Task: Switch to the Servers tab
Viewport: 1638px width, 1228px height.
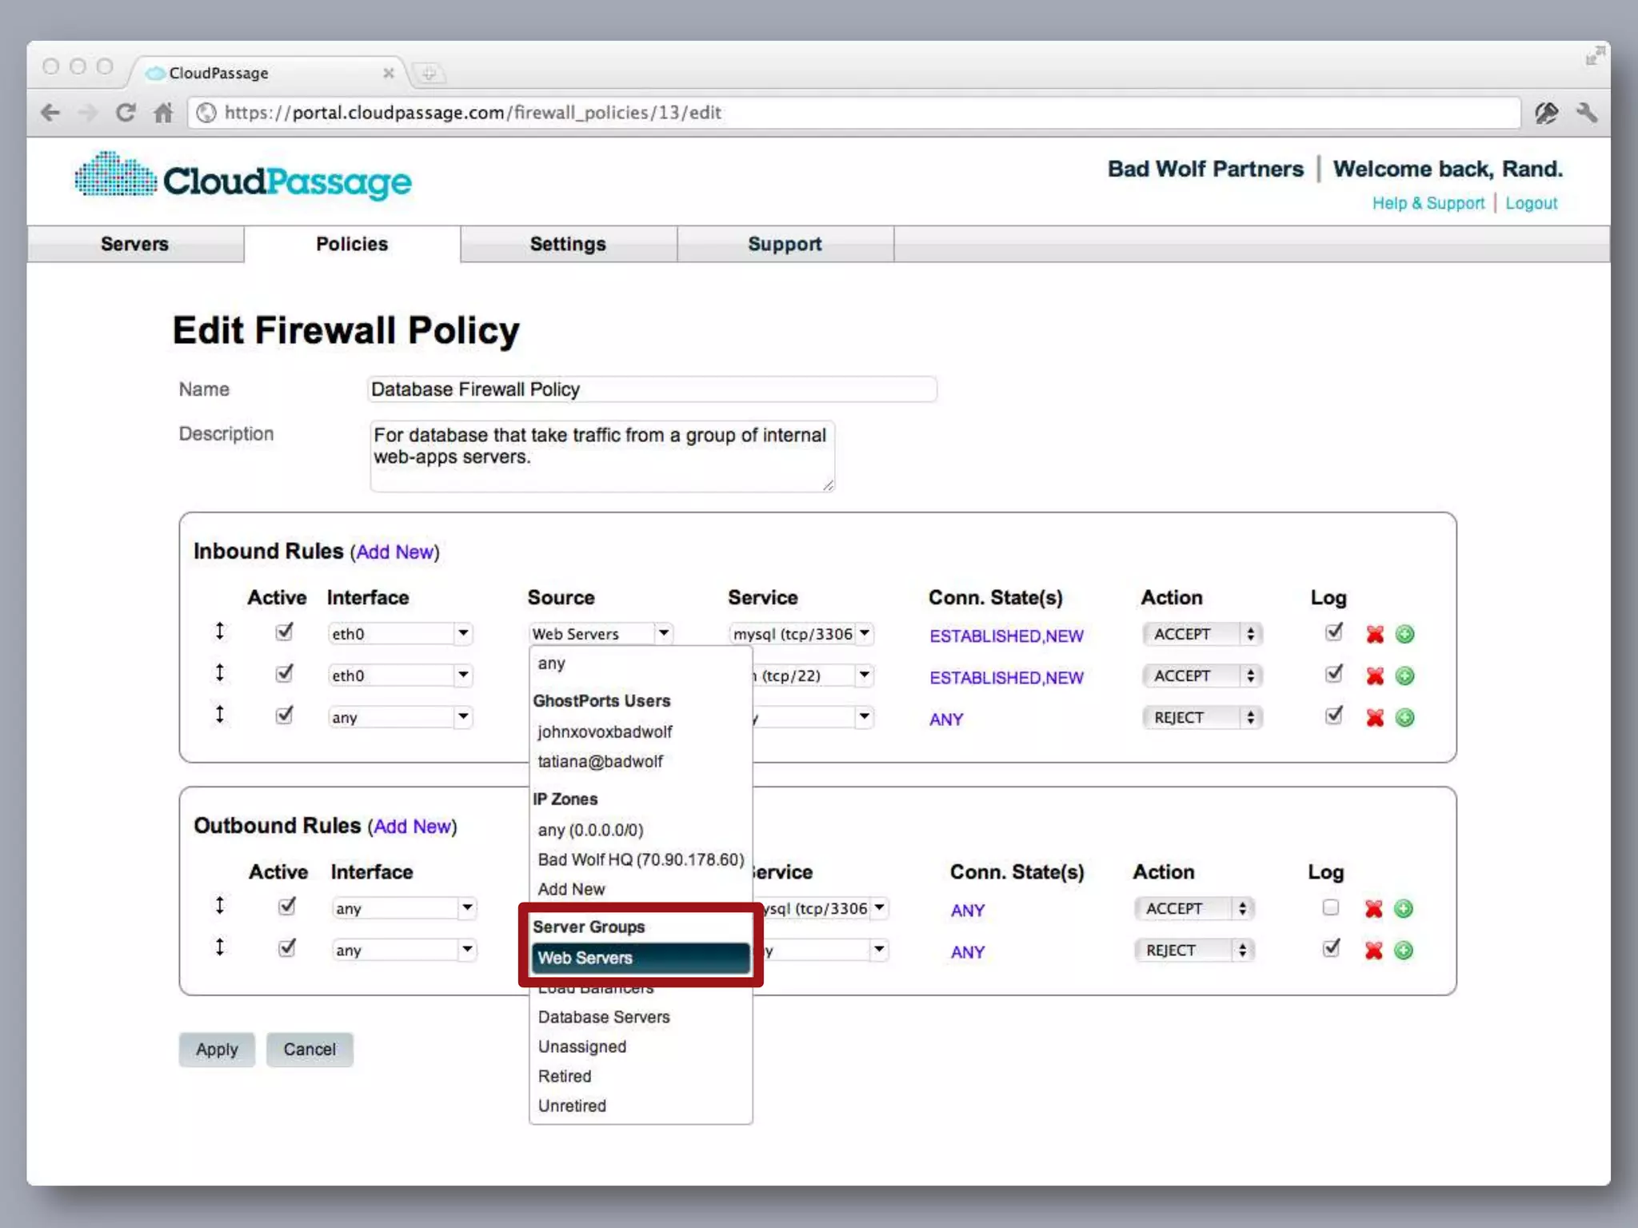Action: coord(134,244)
